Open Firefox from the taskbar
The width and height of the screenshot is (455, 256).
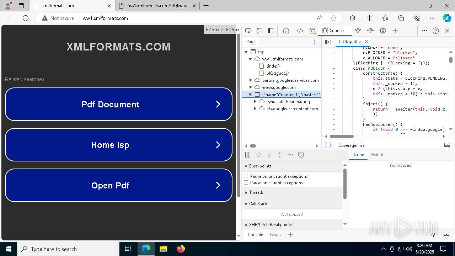tap(181, 249)
